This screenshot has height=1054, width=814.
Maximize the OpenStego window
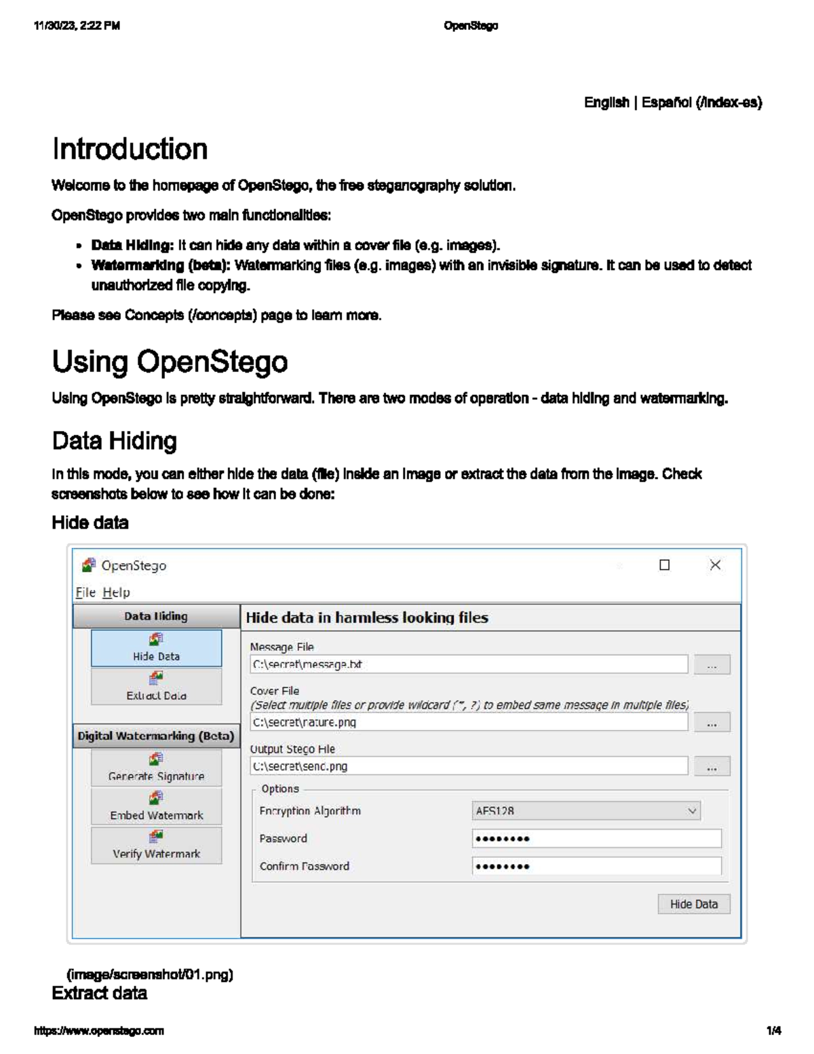pos(665,565)
